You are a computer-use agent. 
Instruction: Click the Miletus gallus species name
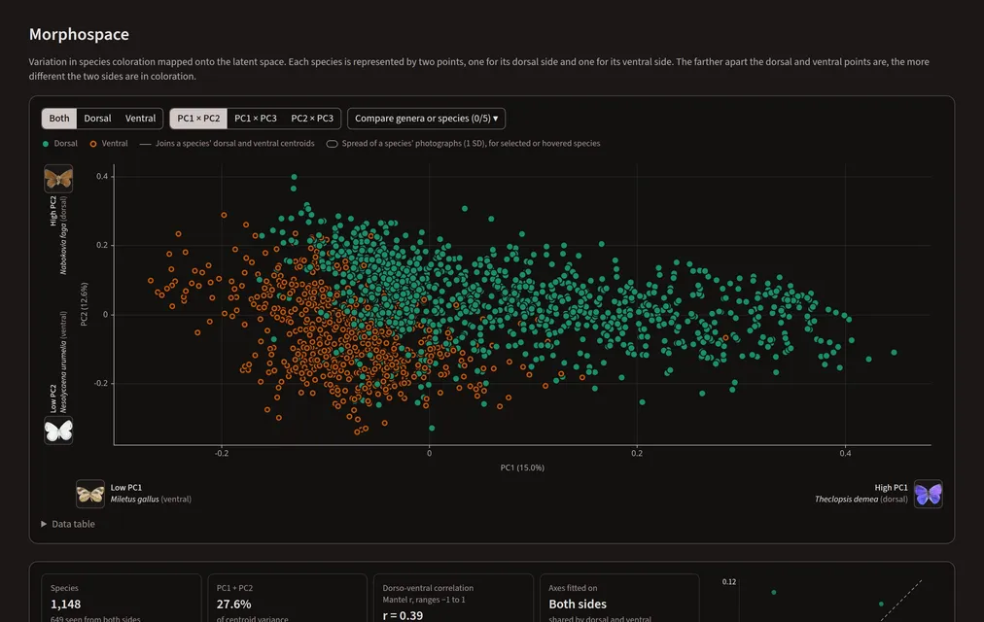pos(134,500)
